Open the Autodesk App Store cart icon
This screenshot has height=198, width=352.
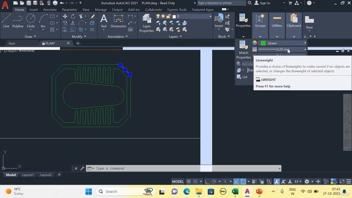coord(290,3)
